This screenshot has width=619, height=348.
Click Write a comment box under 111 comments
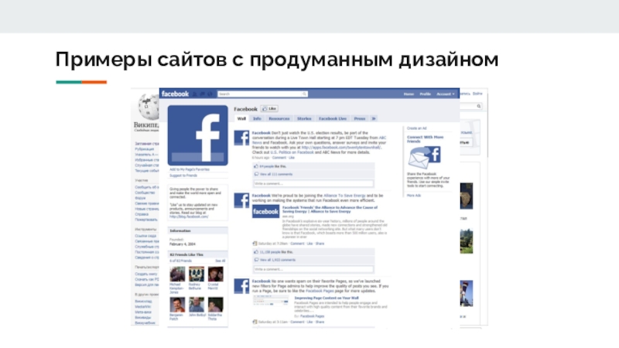coord(313,183)
